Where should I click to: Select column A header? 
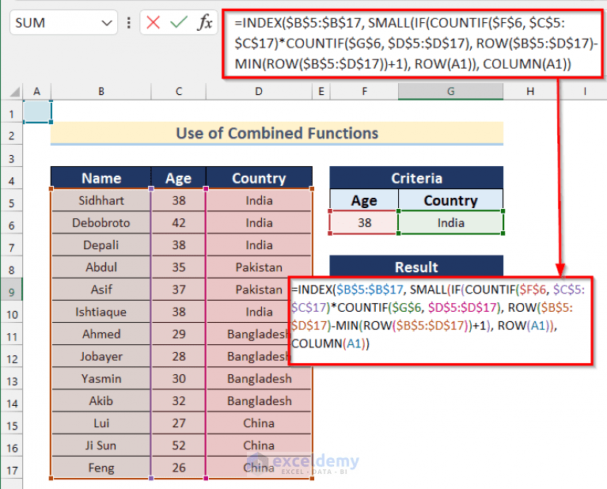[x=36, y=91]
